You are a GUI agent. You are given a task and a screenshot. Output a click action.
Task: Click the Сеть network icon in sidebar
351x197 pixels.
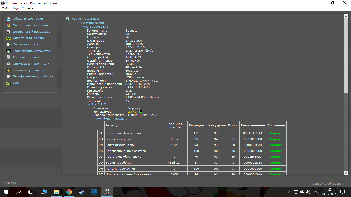pyautogui.click(x=8, y=83)
